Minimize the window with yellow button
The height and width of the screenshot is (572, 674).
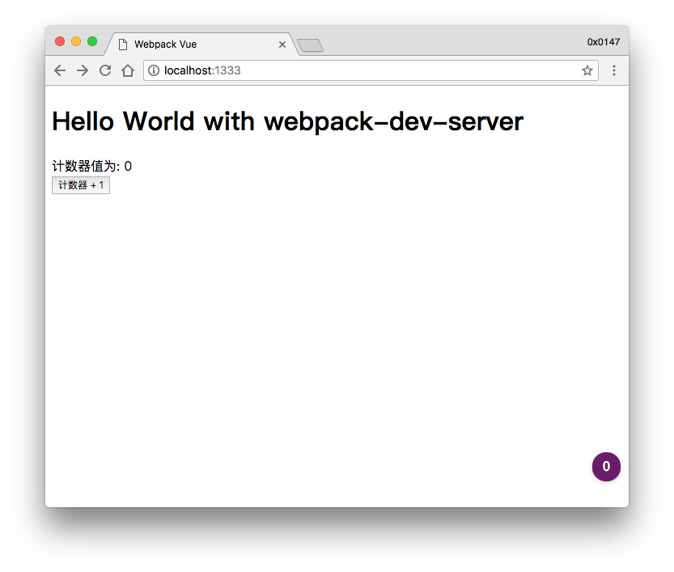pos(76,41)
